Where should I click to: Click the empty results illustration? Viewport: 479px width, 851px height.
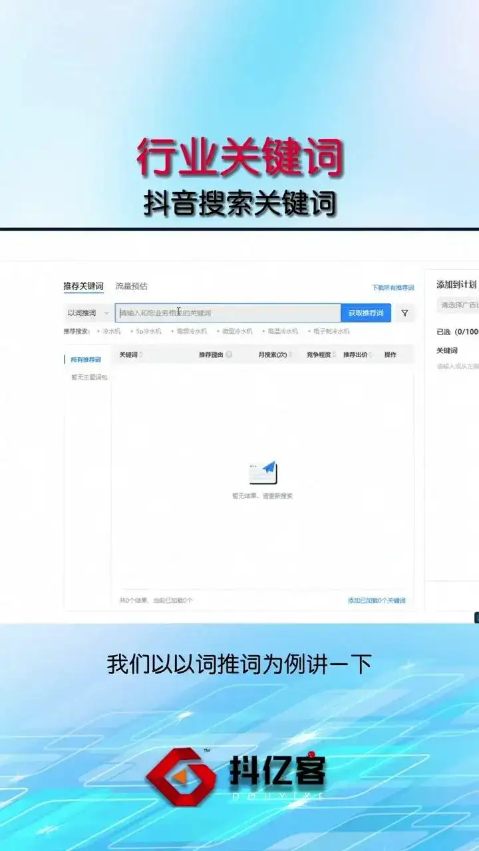pyautogui.click(x=263, y=473)
